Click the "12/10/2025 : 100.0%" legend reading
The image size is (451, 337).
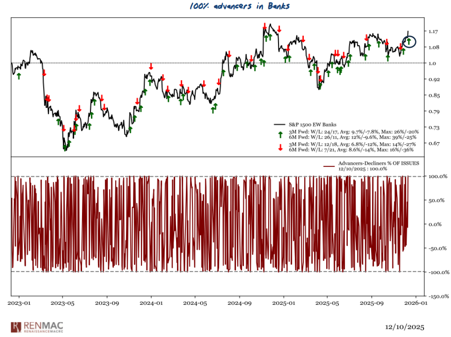click(x=361, y=169)
